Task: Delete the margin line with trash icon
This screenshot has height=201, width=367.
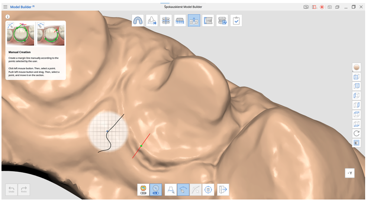Action: click(x=208, y=189)
